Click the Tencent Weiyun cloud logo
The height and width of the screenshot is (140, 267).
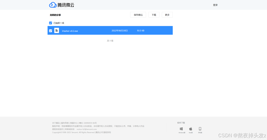coord(53,5)
